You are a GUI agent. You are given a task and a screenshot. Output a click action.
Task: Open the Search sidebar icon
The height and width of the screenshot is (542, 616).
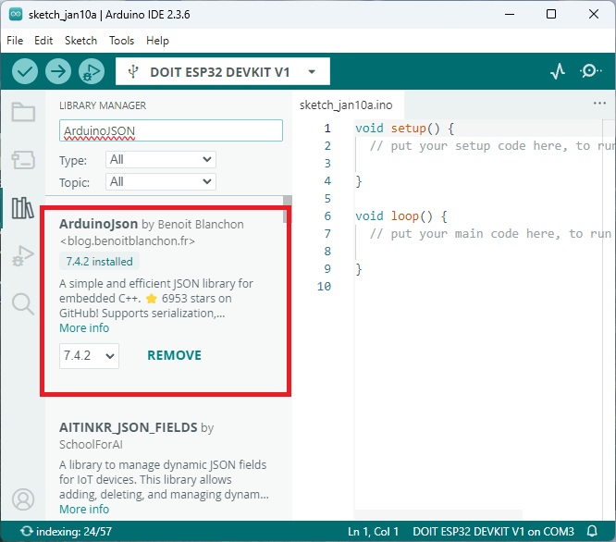tap(23, 303)
